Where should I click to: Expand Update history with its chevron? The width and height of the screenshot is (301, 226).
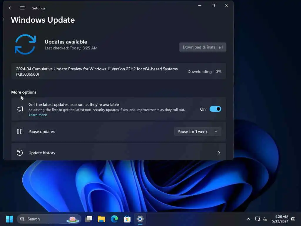(x=219, y=153)
